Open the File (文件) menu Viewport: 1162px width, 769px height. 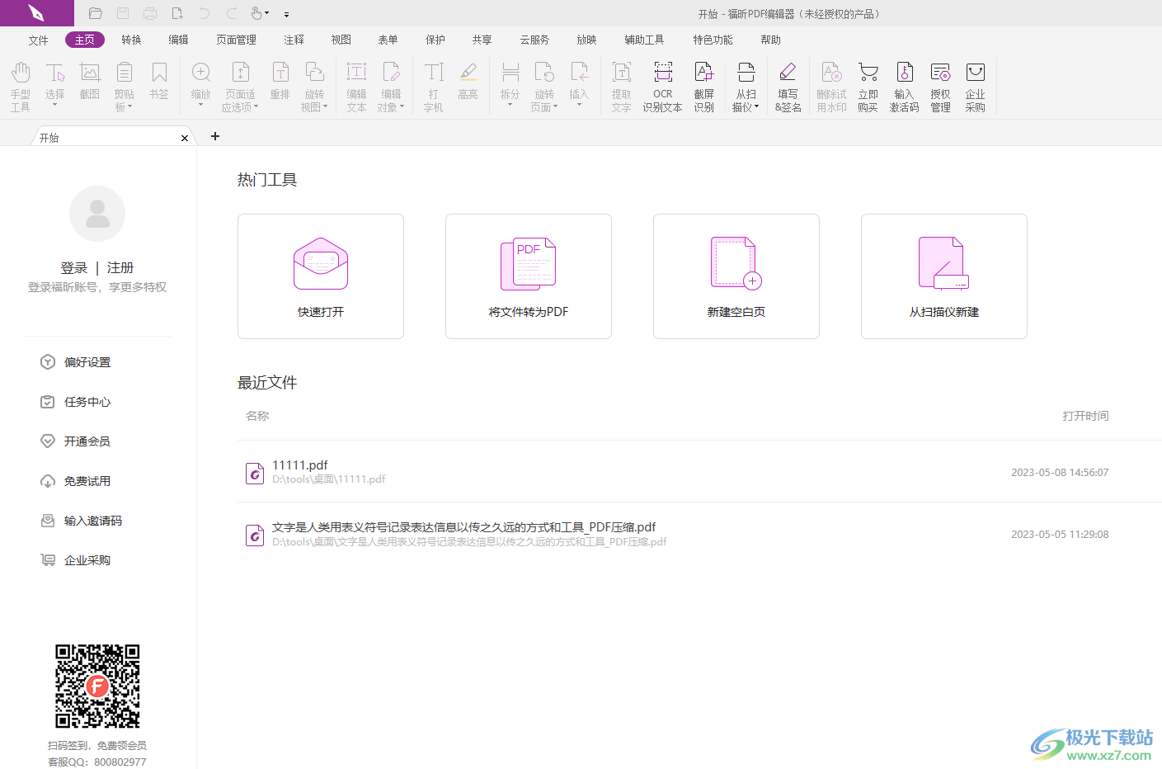(x=38, y=40)
